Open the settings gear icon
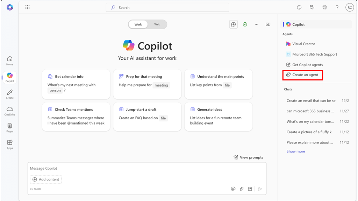 pyautogui.click(x=324, y=7)
